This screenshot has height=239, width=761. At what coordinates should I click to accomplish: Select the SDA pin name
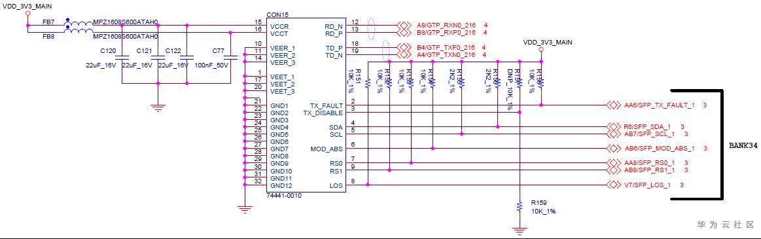336,127
